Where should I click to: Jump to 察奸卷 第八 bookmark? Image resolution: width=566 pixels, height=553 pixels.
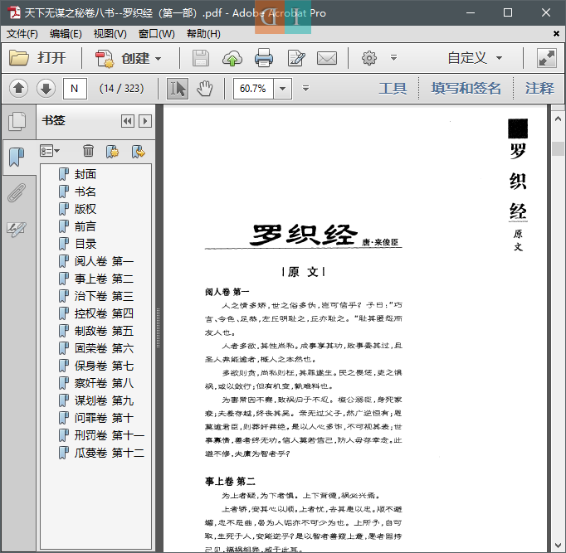[x=104, y=383]
